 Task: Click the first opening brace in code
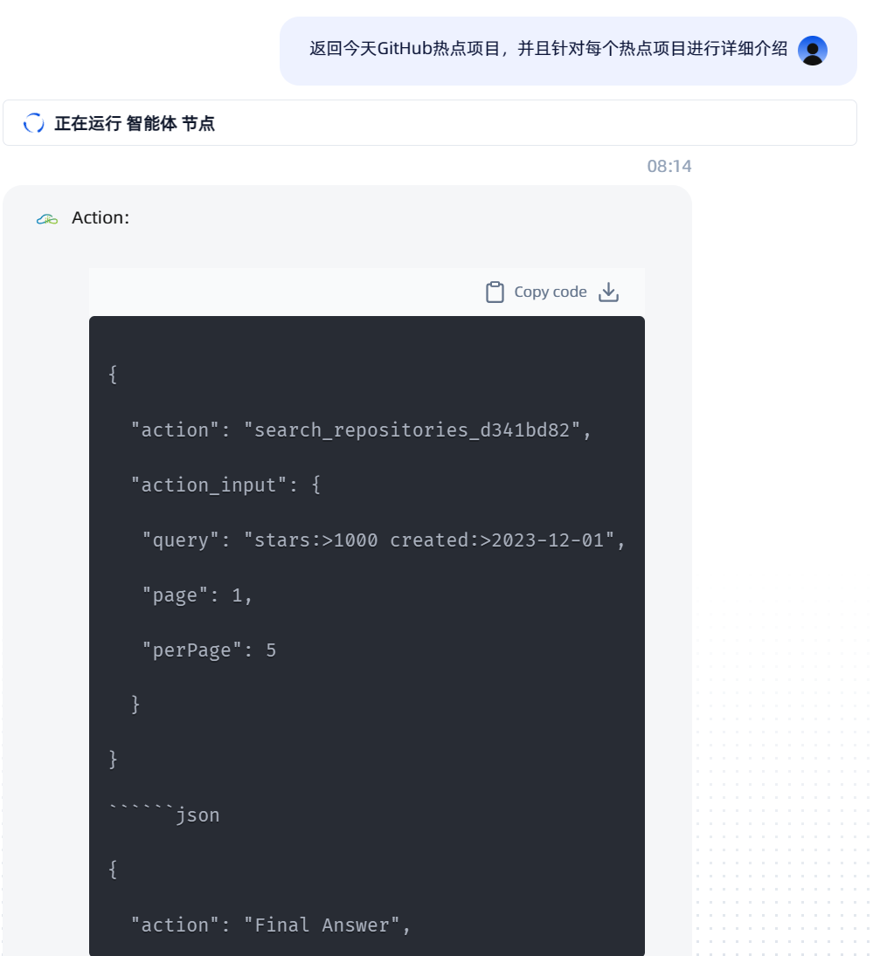[x=113, y=375]
